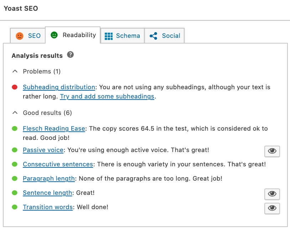
Task: Click the Social share icon
Action: coord(154,36)
